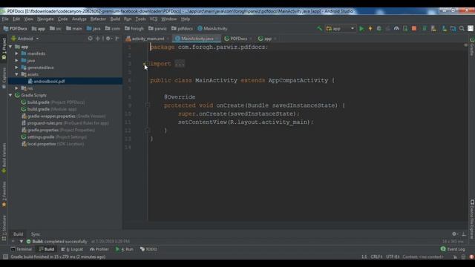Collapse the Build completed successfully node
Viewport: 475px width, 267px height.
pos(22,242)
